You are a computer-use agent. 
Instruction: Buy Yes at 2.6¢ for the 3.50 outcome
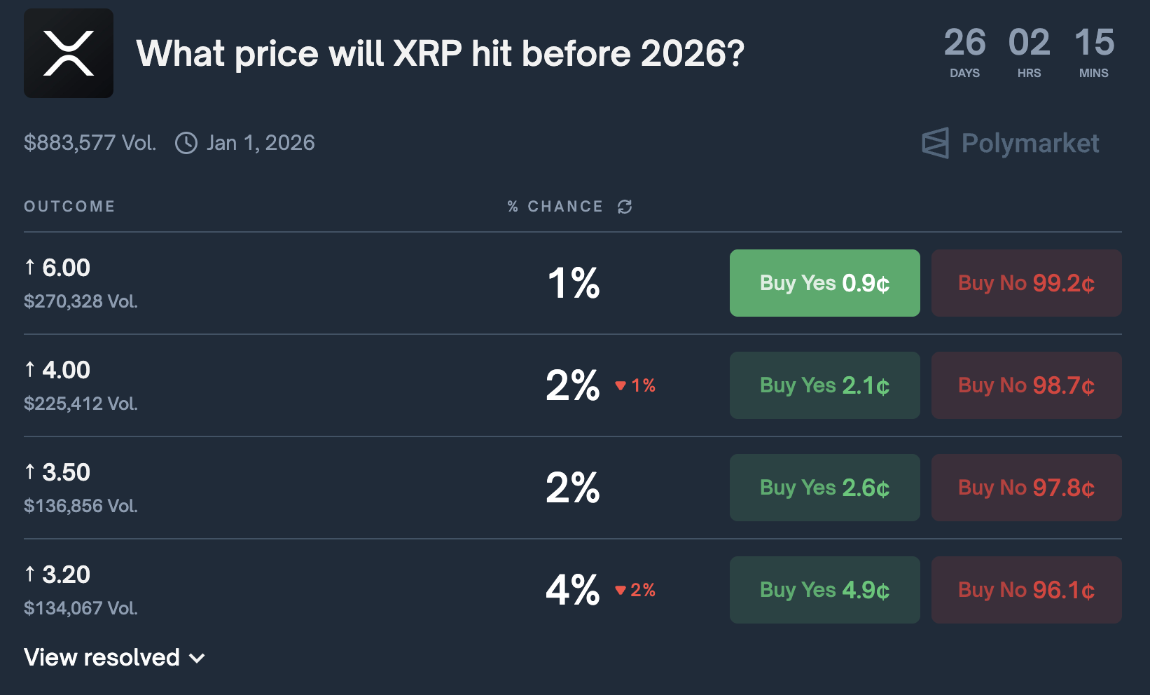pyautogui.click(x=824, y=488)
